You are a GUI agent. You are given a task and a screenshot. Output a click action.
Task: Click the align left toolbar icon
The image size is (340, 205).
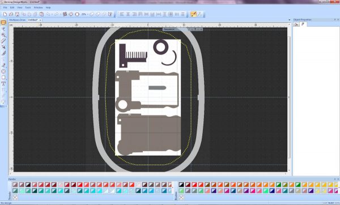pyautogui.click(x=122, y=14)
